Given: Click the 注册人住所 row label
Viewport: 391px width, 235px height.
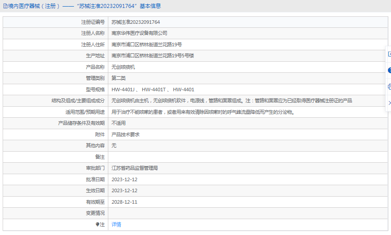Looking at the screenshot, I should click(93, 45).
